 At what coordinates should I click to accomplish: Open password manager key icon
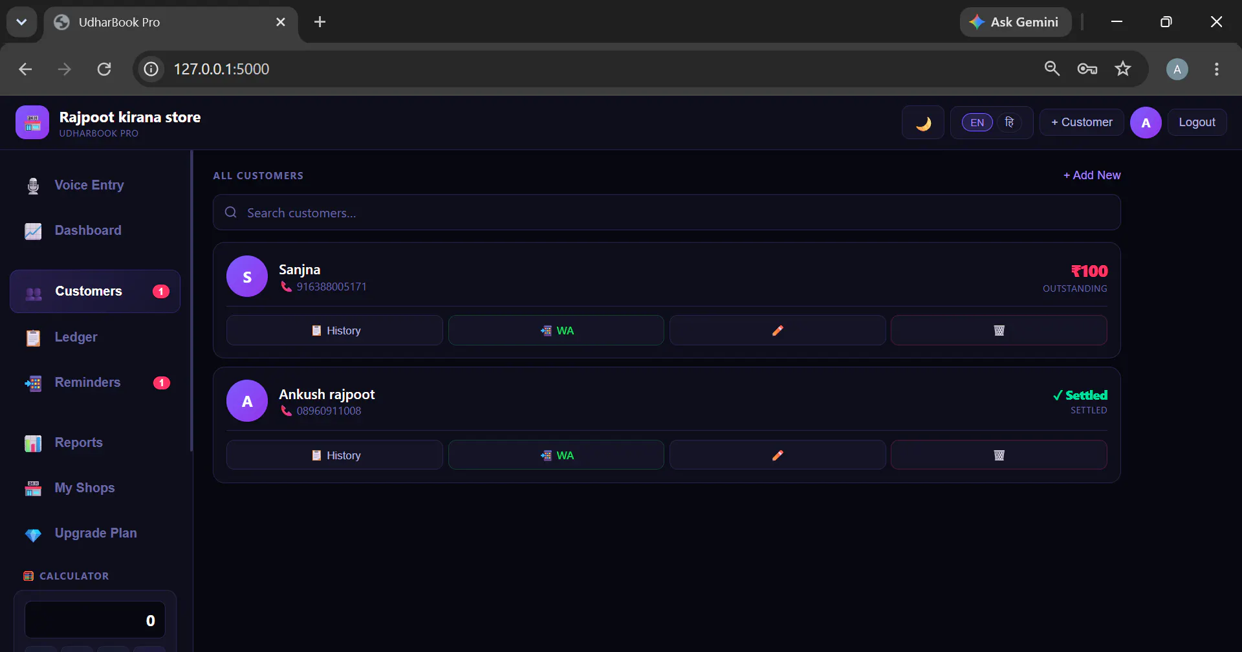1087,69
